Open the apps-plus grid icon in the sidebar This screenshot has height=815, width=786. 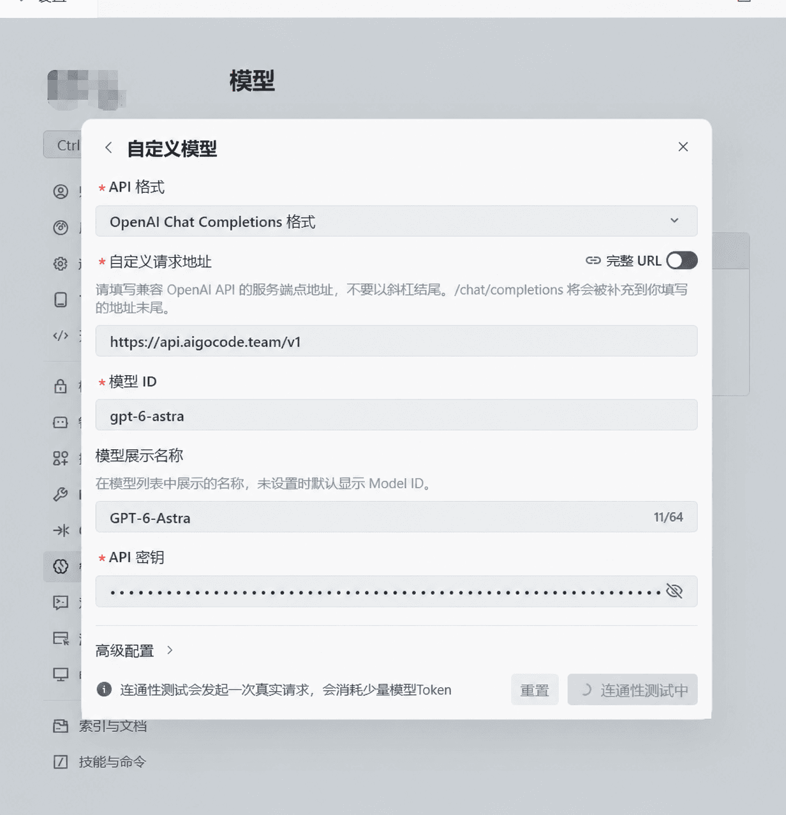click(x=61, y=458)
